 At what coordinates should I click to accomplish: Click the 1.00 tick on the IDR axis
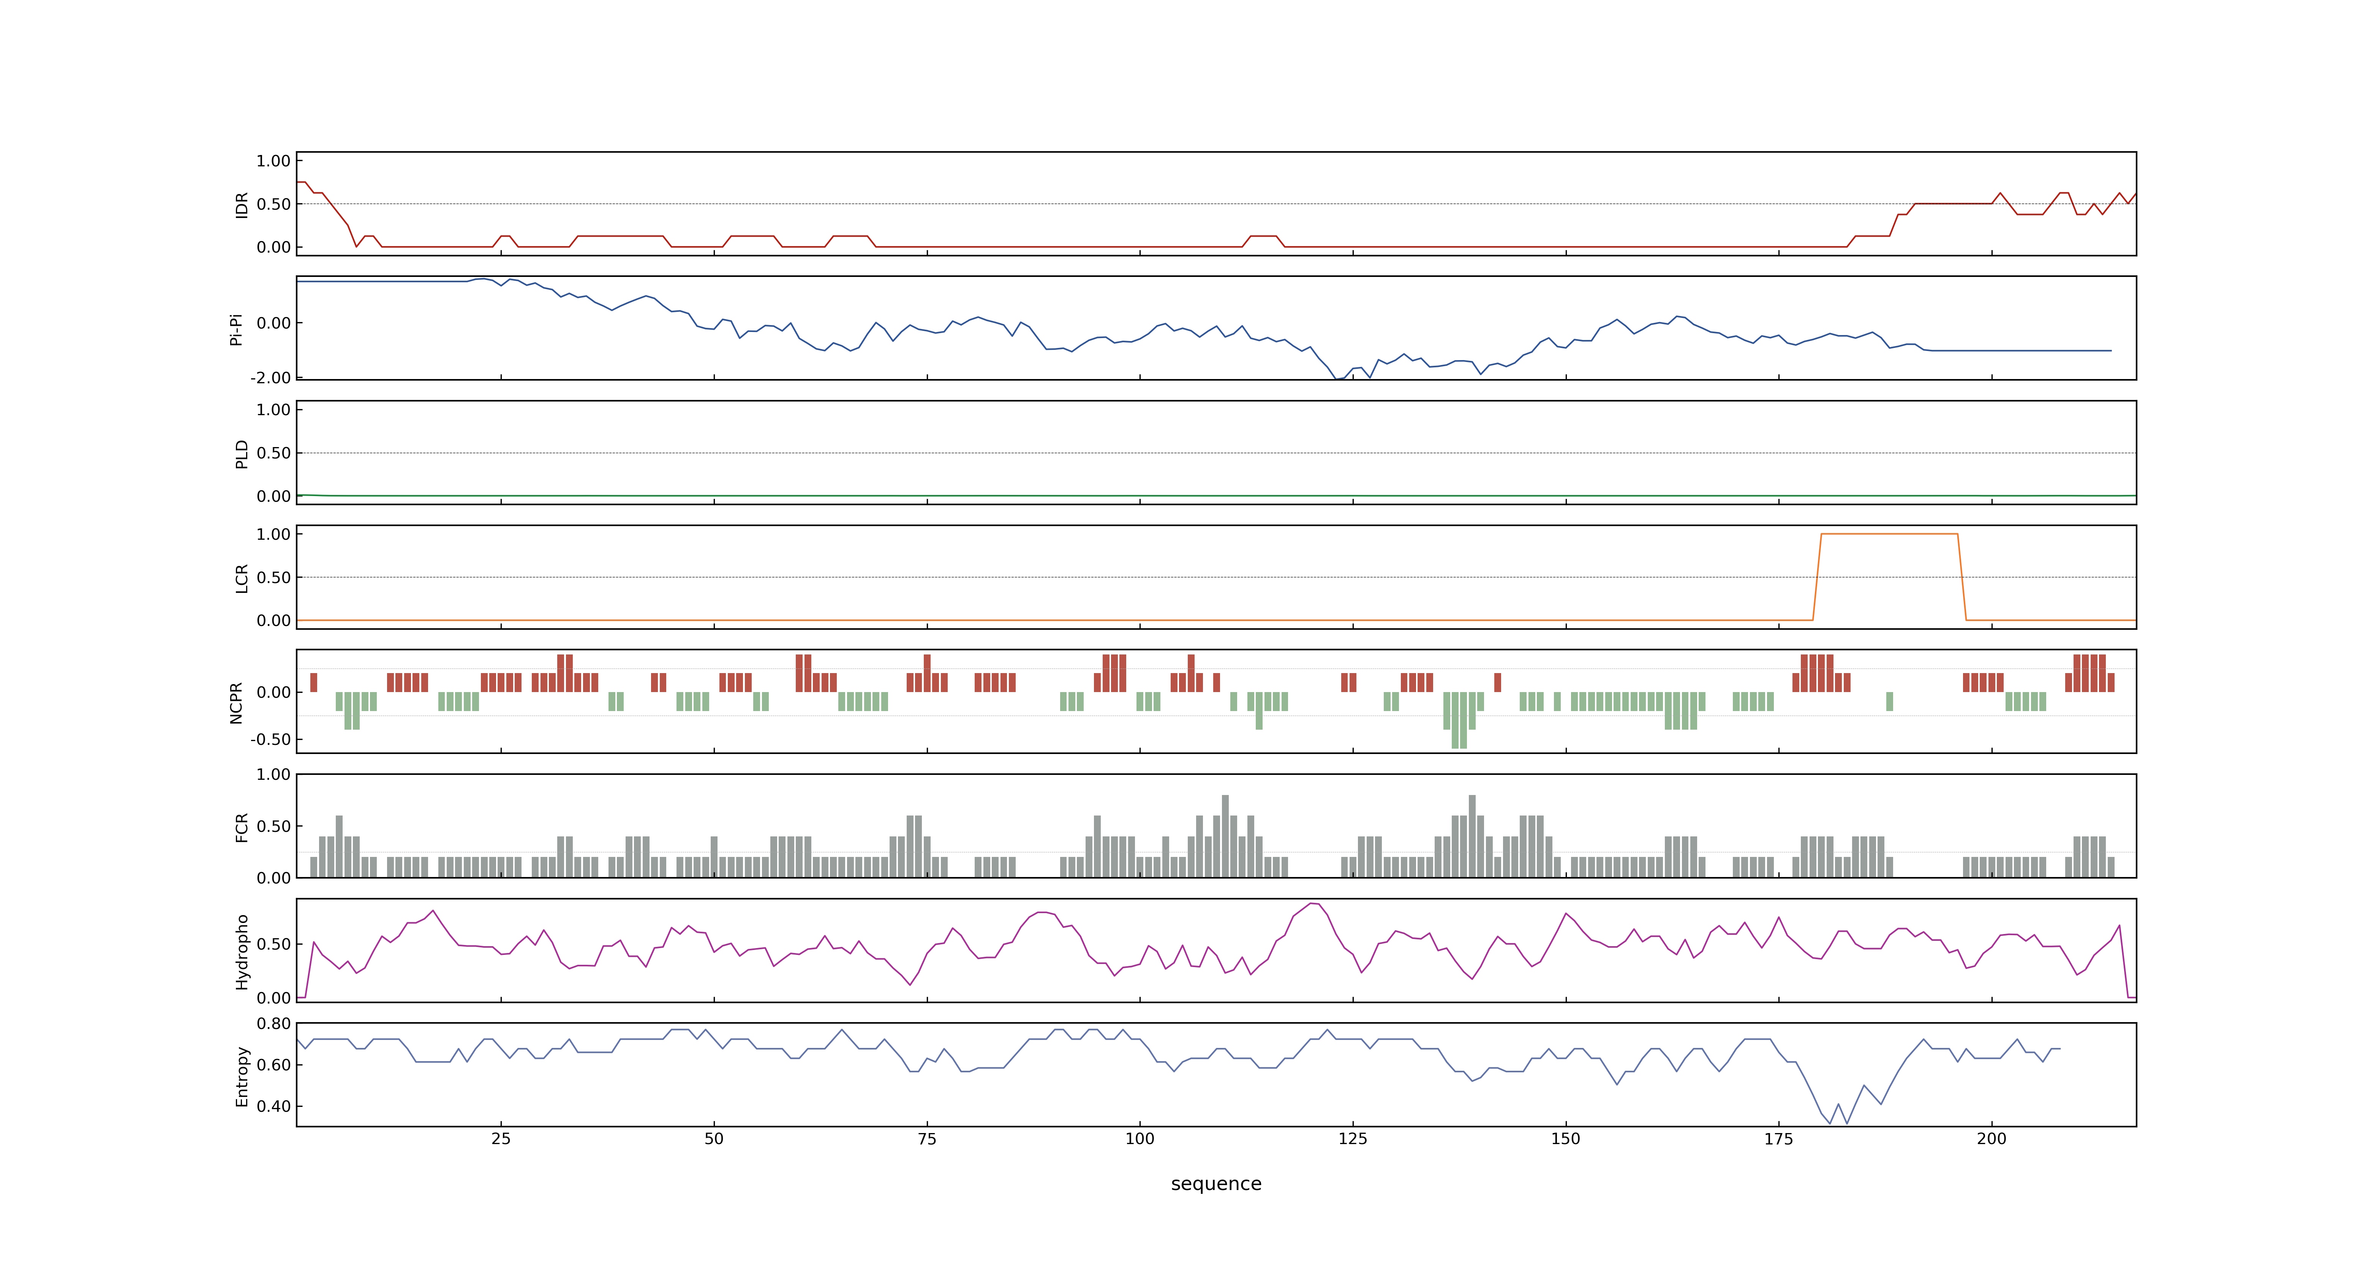point(274,161)
